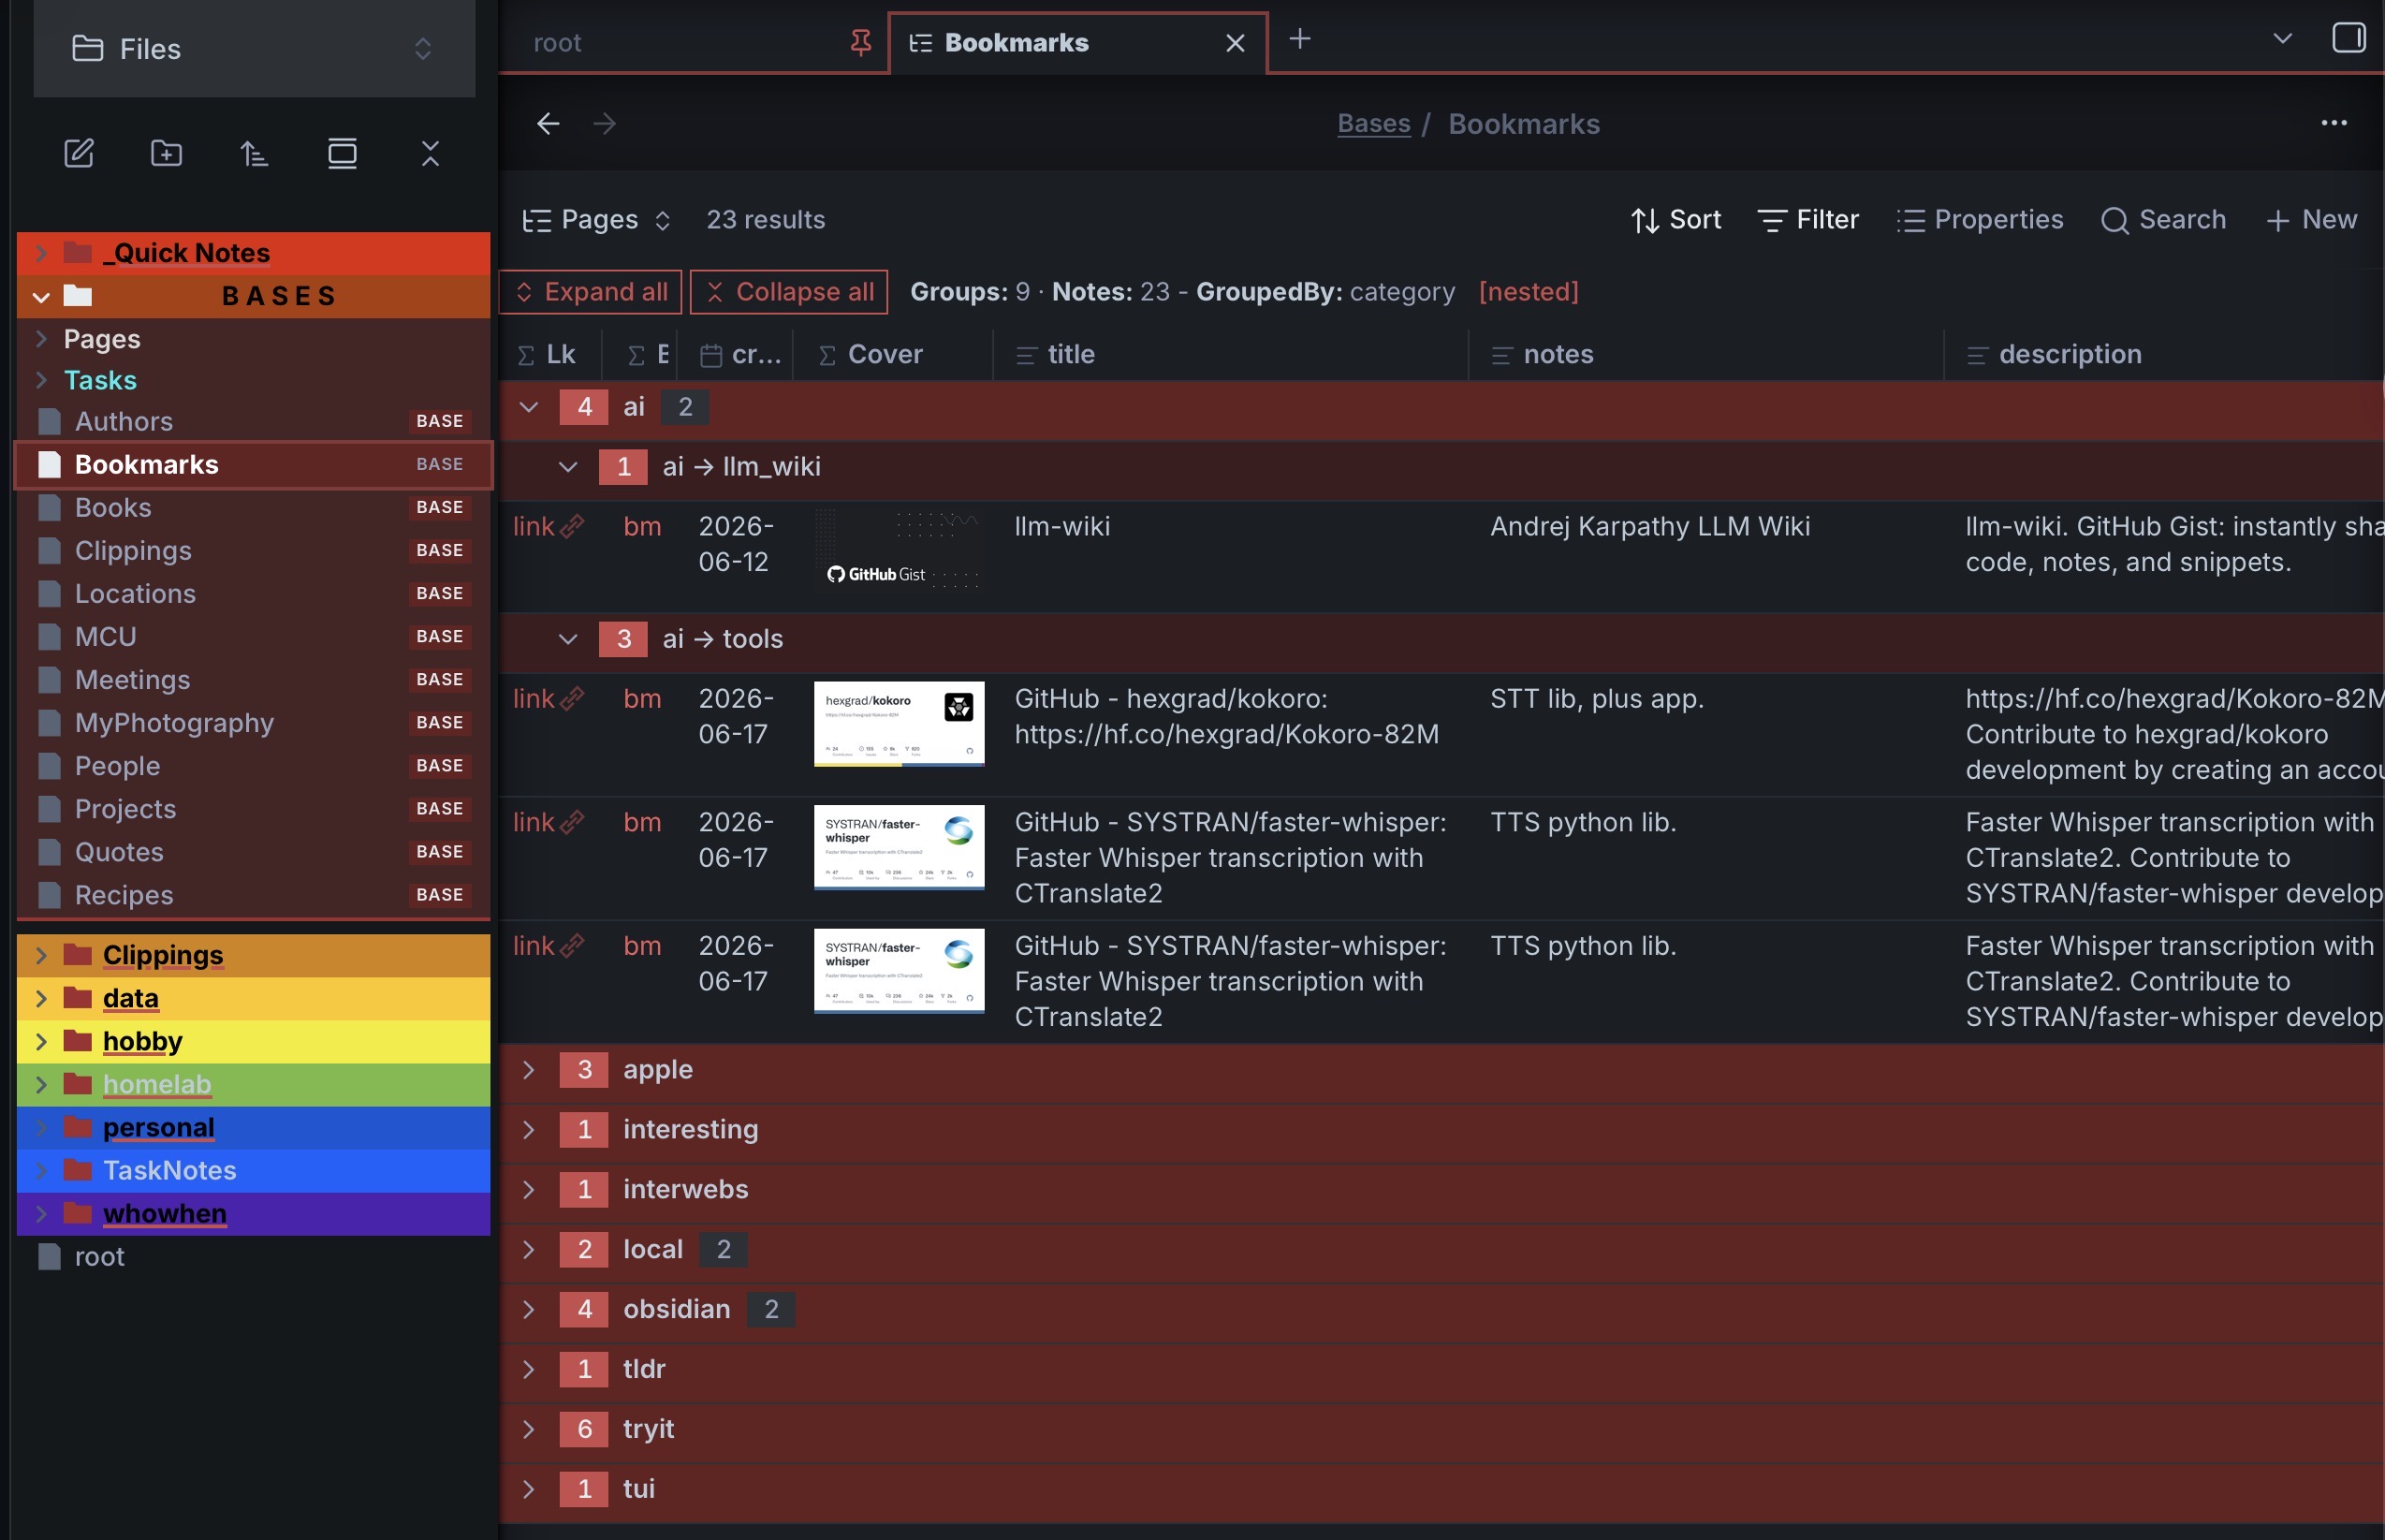The height and width of the screenshot is (1540, 2385).
Task: Open the tab list dropdown chevron
Action: tap(2282, 39)
